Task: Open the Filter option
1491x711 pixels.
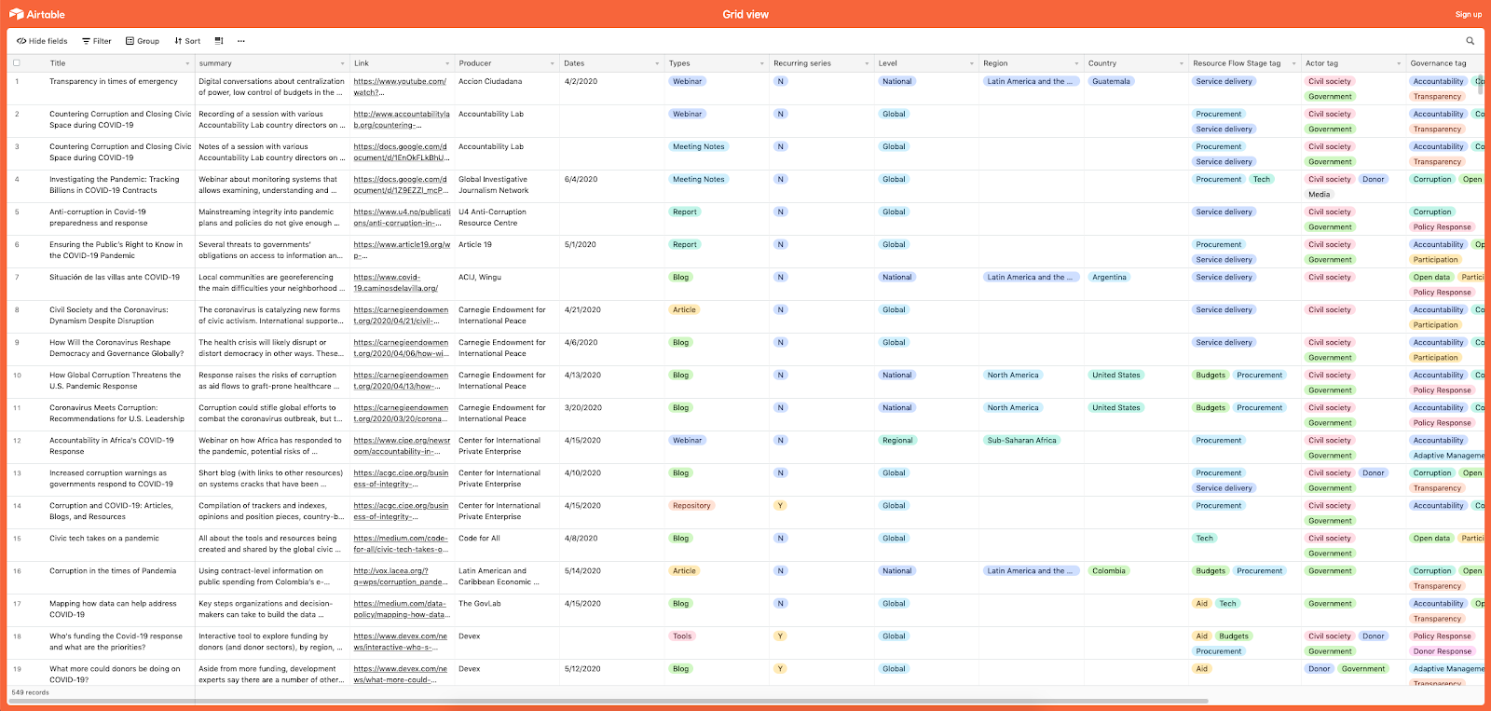Action: pyautogui.click(x=97, y=41)
